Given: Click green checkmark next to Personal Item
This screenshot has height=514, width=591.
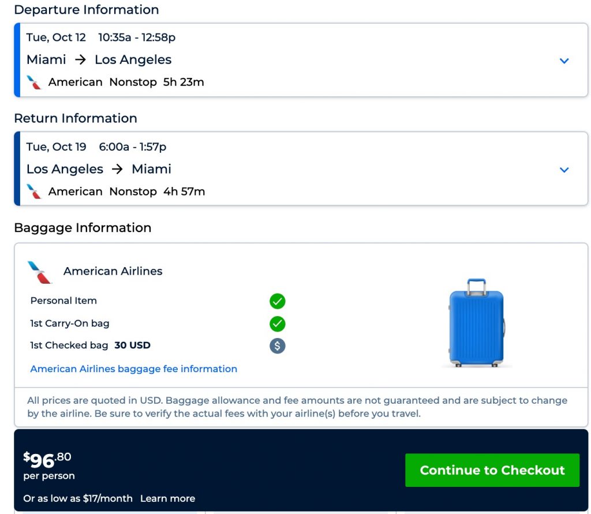Looking at the screenshot, I should (x=278, y=301).
